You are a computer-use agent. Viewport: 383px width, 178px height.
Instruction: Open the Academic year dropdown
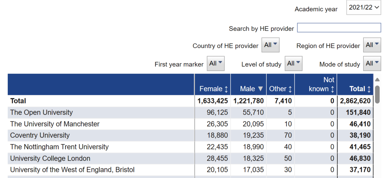363,7
